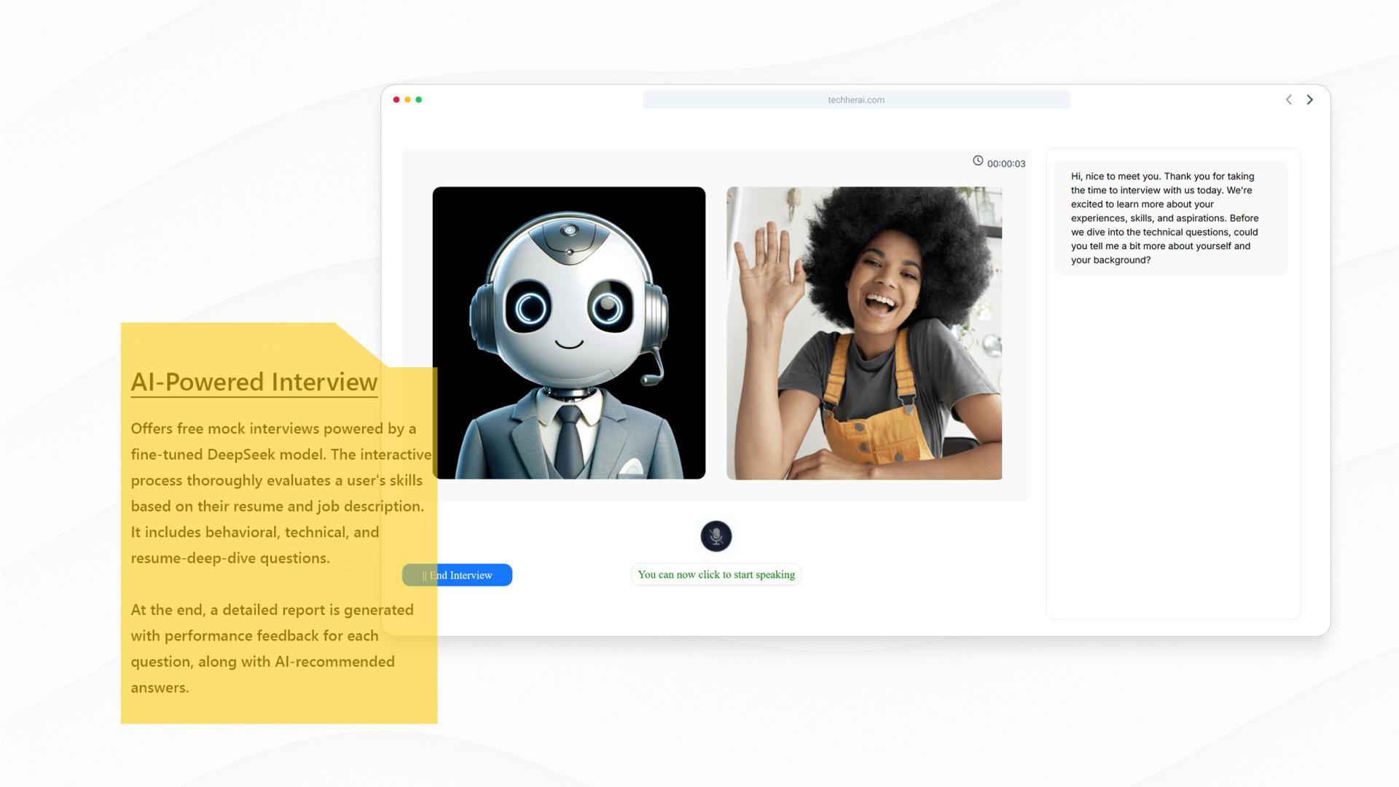The height and width of the screenshot is (787, 1399).
Task: Select the AI interviewer robot video tile
Action: [569, 333]
